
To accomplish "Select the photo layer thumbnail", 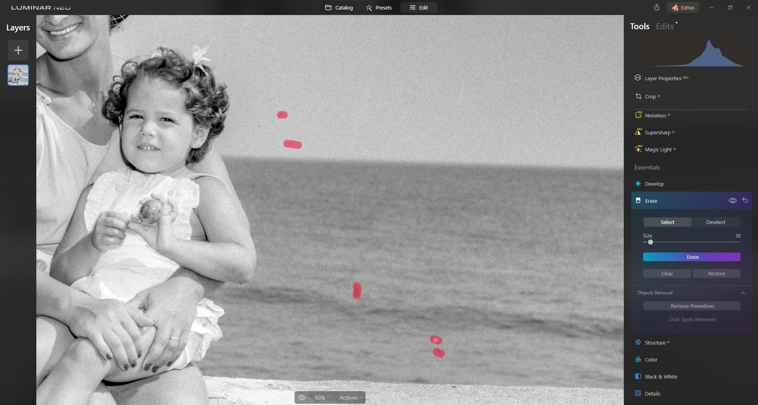I will pyautogui.click(x=18, y=75).
